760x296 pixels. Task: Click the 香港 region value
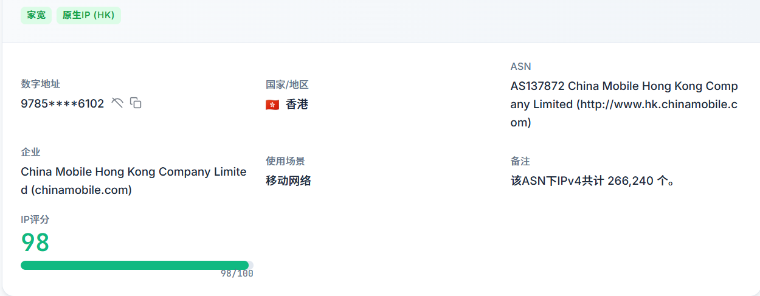pyautogui.click(x=297, y=105)
